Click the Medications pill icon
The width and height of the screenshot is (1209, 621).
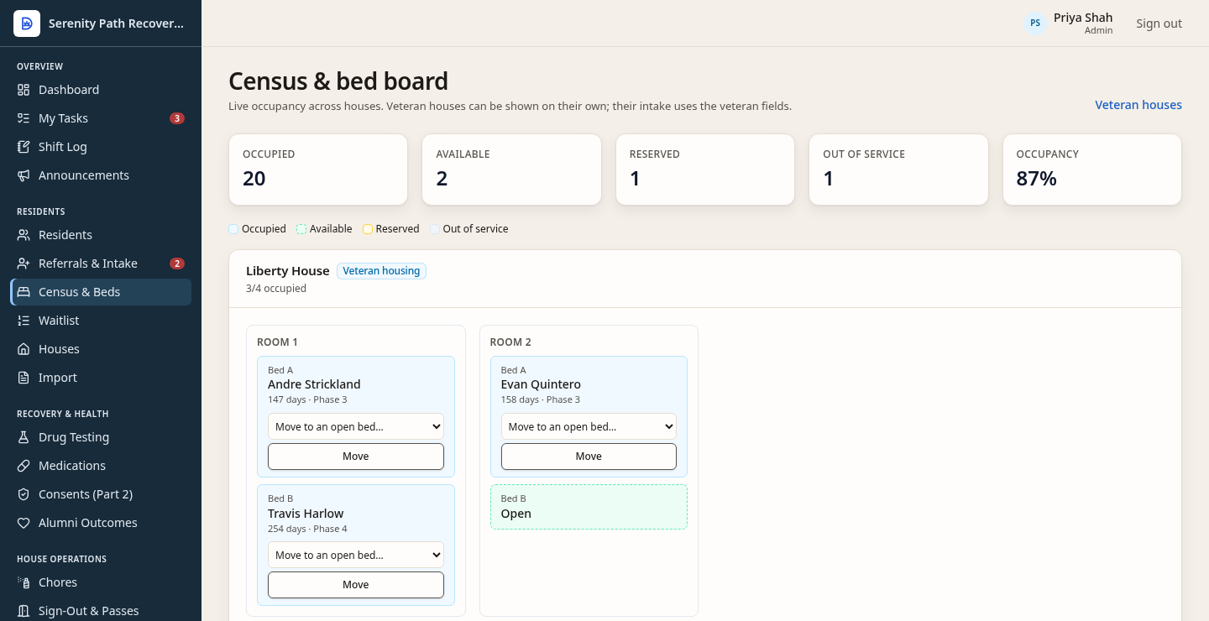pos(24,466)
